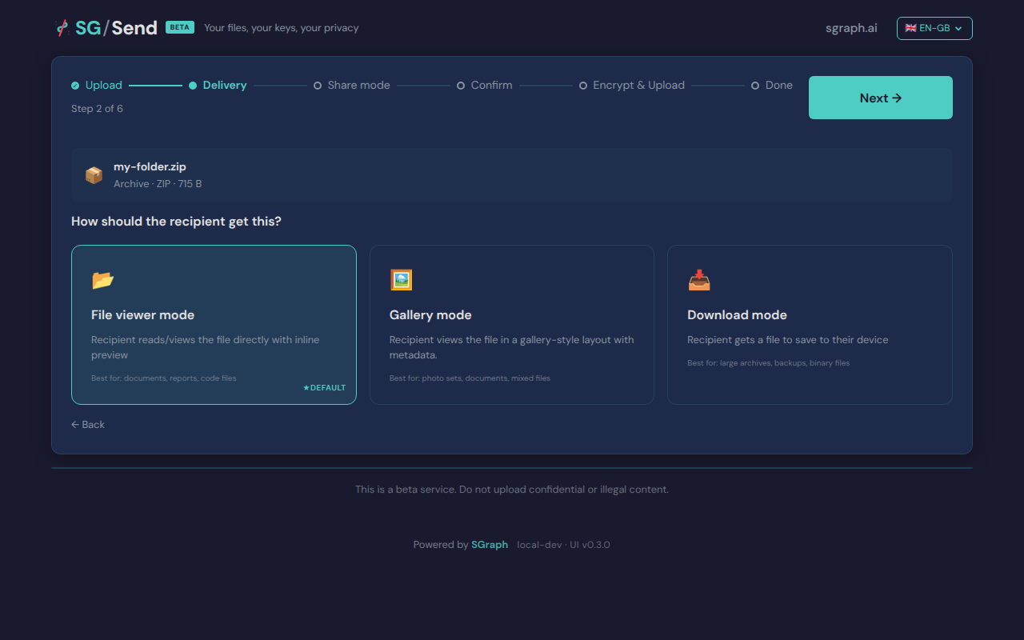Click the open folder icon in File viewer card

tap(103, 280)
